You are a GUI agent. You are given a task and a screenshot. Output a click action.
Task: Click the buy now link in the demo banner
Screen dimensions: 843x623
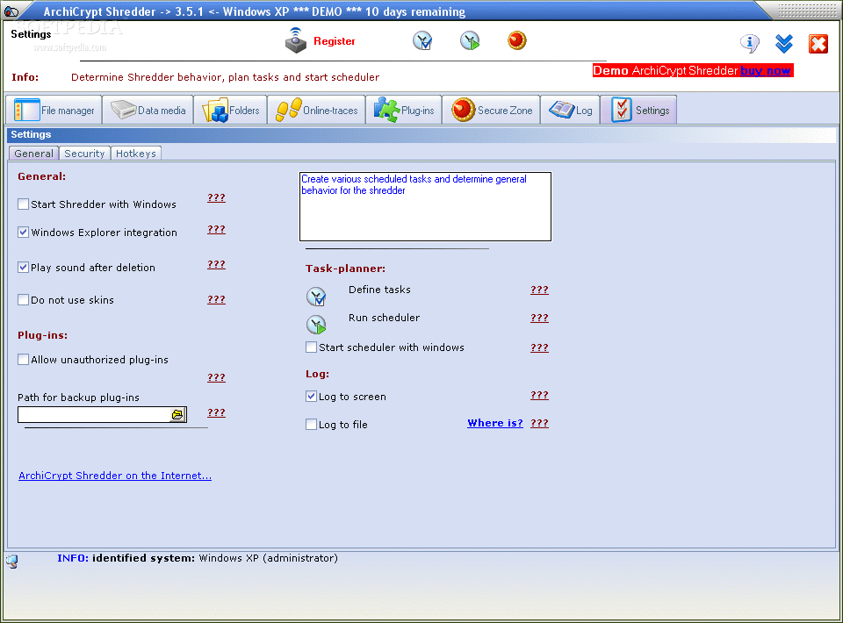point(765,71)
